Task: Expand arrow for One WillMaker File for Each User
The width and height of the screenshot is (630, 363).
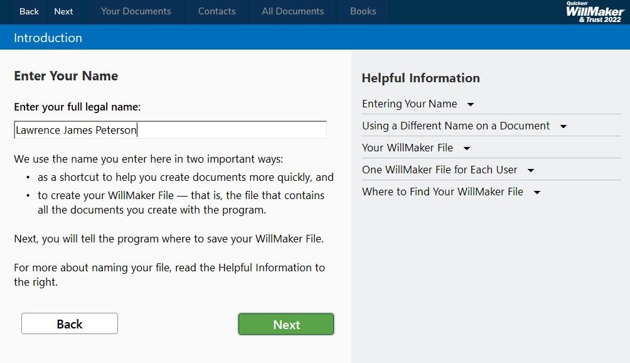Action: coord(530,170)
